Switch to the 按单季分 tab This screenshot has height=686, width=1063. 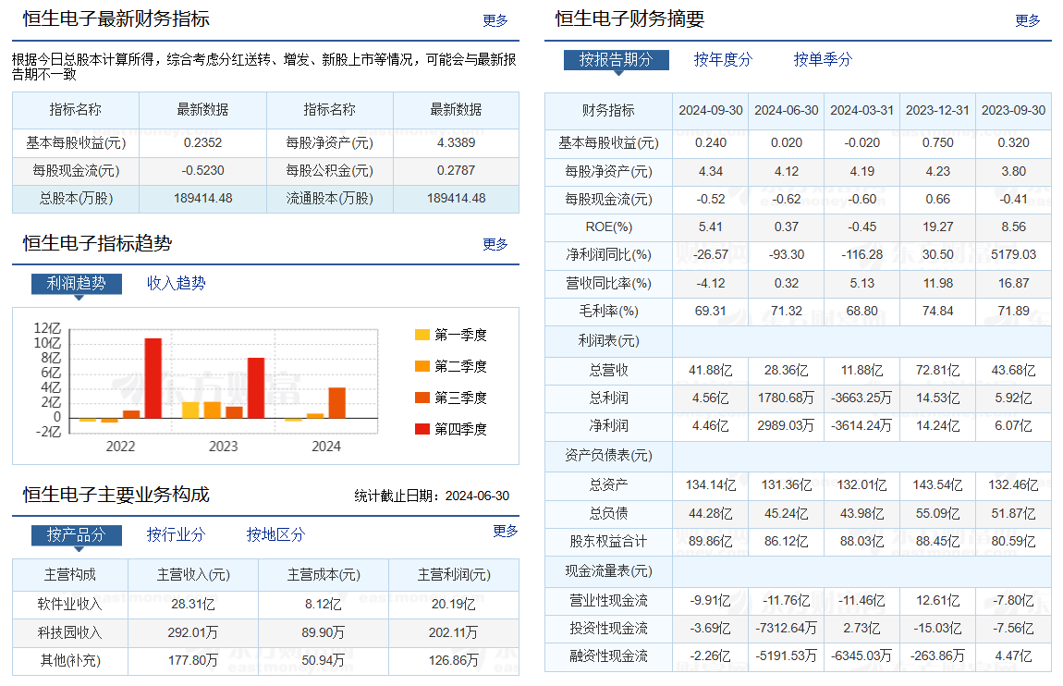click(823, 60)
